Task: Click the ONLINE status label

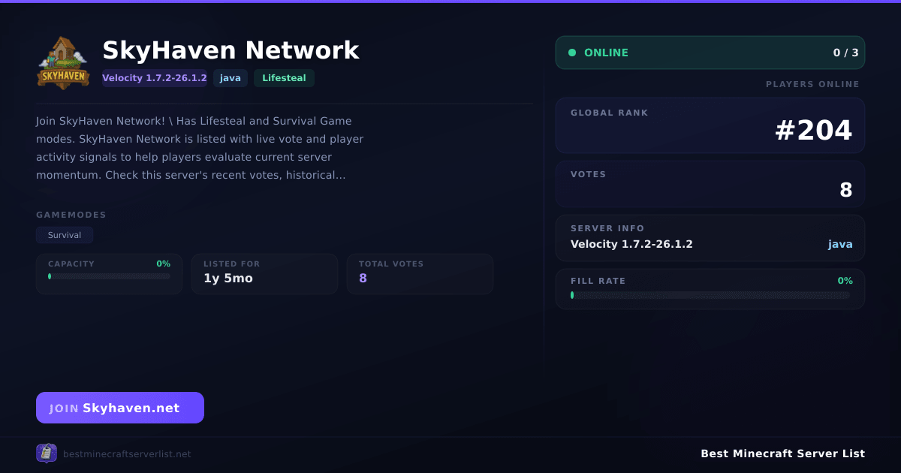Action: point(606,53)
